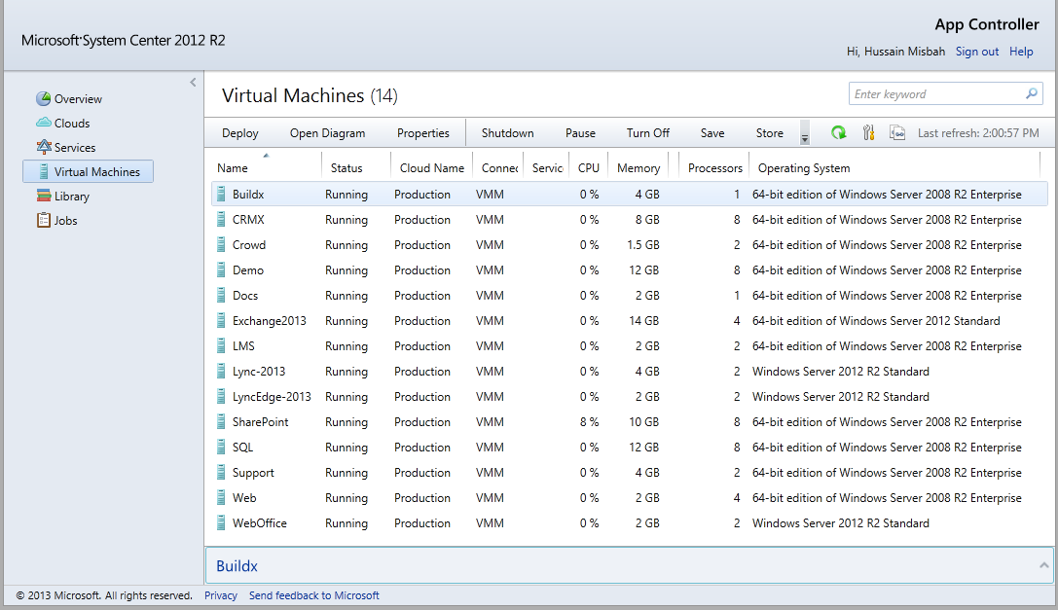Select the SharePoint virtual machine row

point(389,421)
